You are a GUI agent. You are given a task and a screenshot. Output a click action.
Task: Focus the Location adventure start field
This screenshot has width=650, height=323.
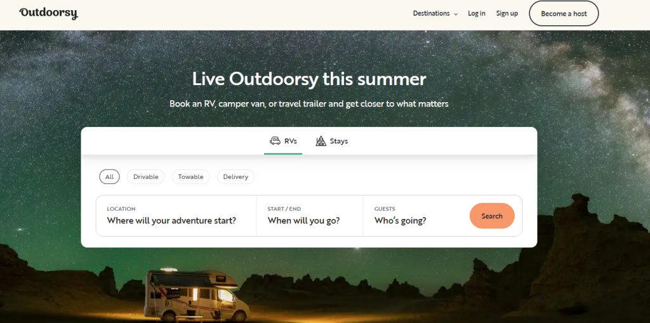[176, 216]
